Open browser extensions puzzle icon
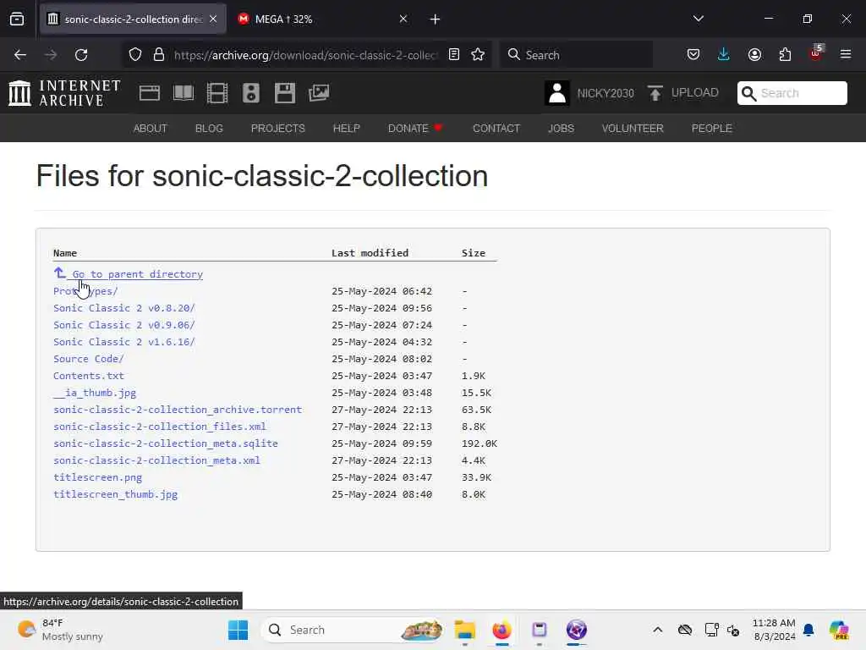This screenshot has height=650, width=866. pos(785,55)
